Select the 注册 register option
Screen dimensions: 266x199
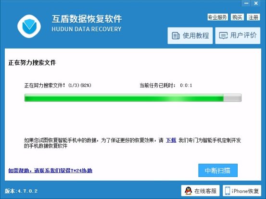253,17
